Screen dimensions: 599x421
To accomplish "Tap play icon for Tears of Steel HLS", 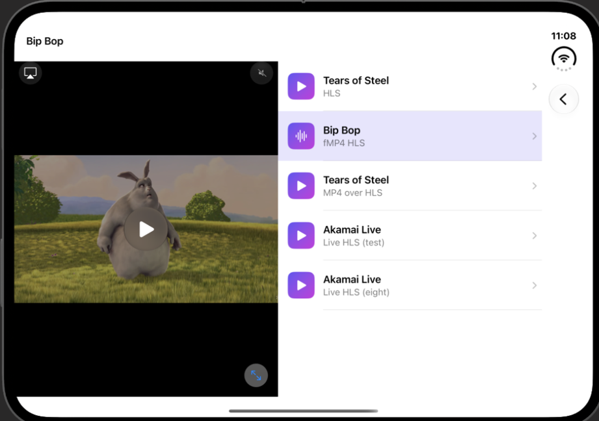I will click(301, 86).
